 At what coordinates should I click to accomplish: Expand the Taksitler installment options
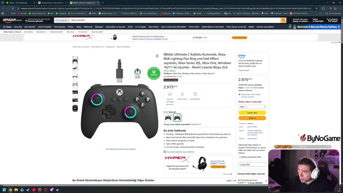[x=196, y=124]
